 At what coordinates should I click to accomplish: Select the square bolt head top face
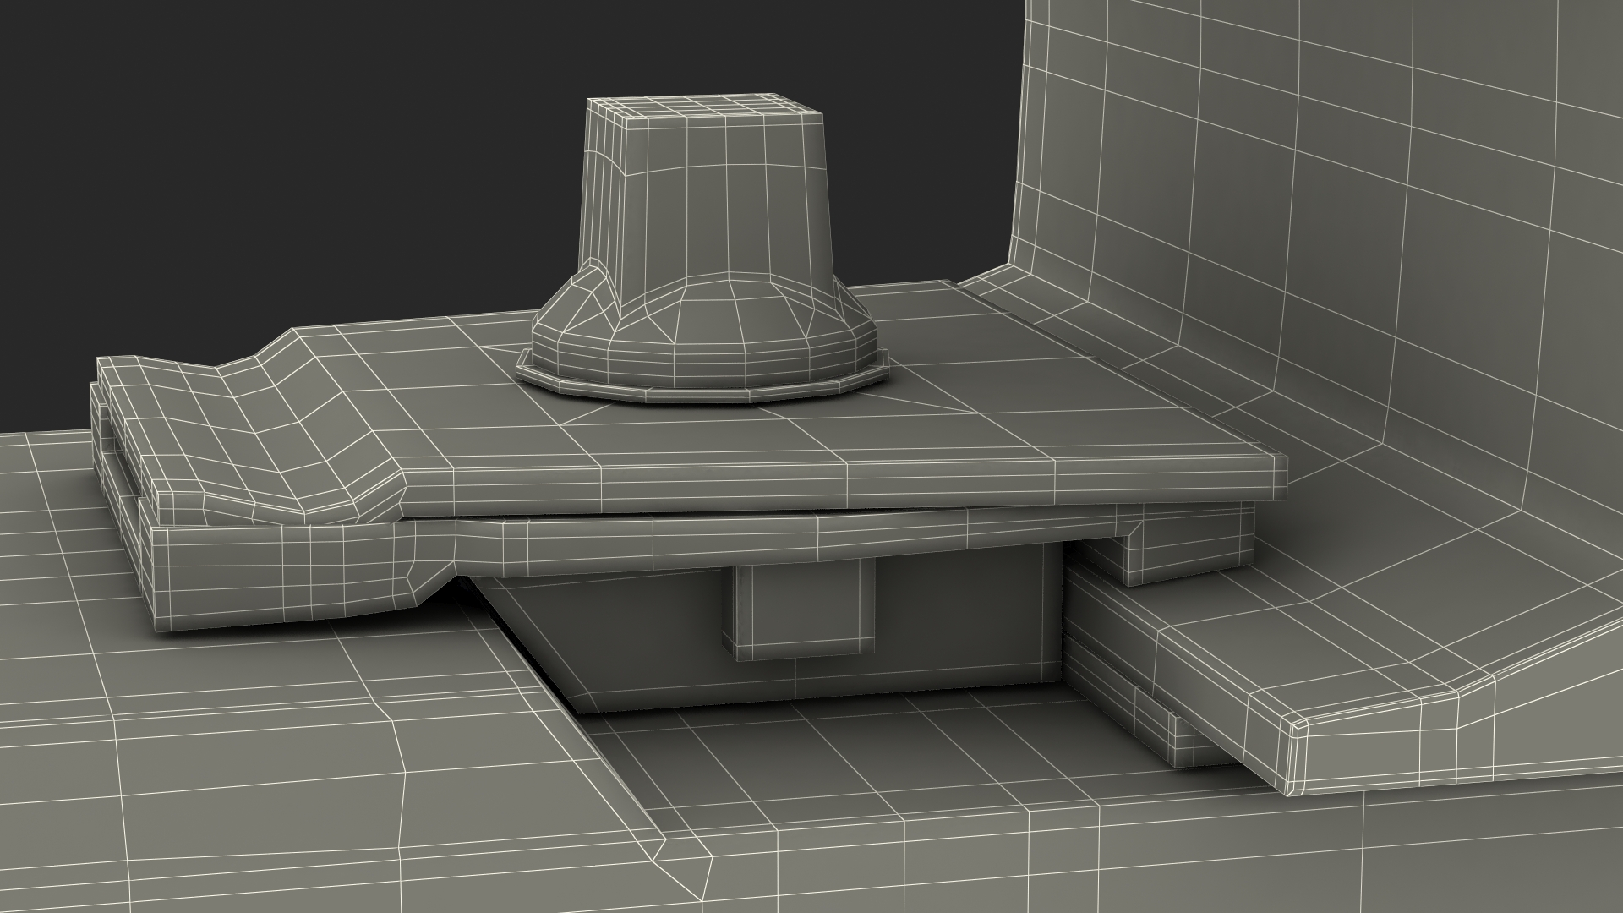coord(704,106)
